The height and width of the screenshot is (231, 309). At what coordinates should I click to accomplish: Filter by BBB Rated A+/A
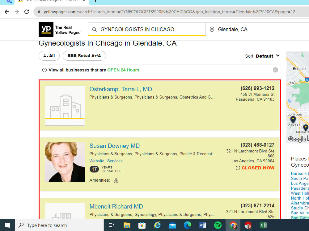84,56
